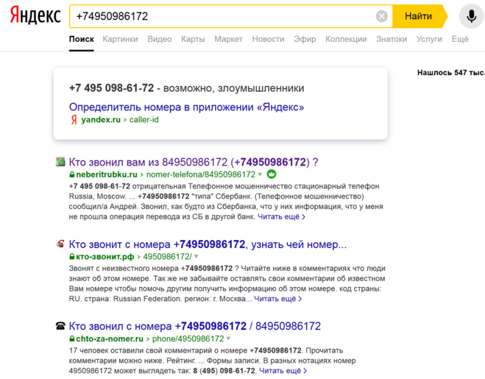Viewport: 485px width, 379px height.
Task: Open caller-id path link
Action: tap(144, 120)
